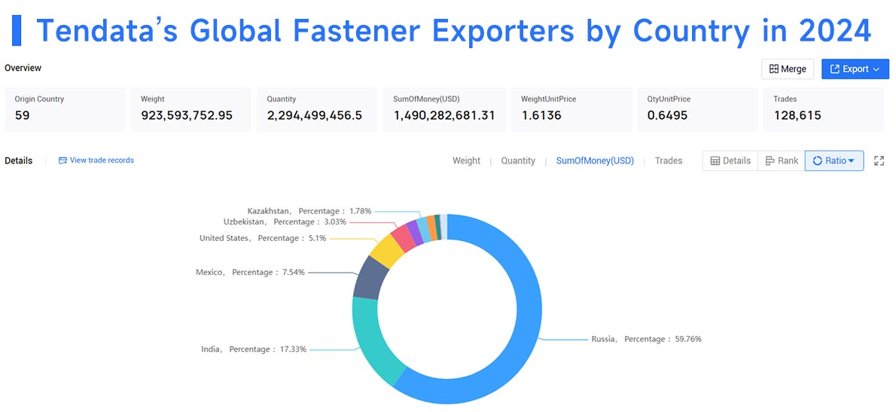Click the Overview heading
This screenshot has height=412, width=896.
[x=23, y=68]
